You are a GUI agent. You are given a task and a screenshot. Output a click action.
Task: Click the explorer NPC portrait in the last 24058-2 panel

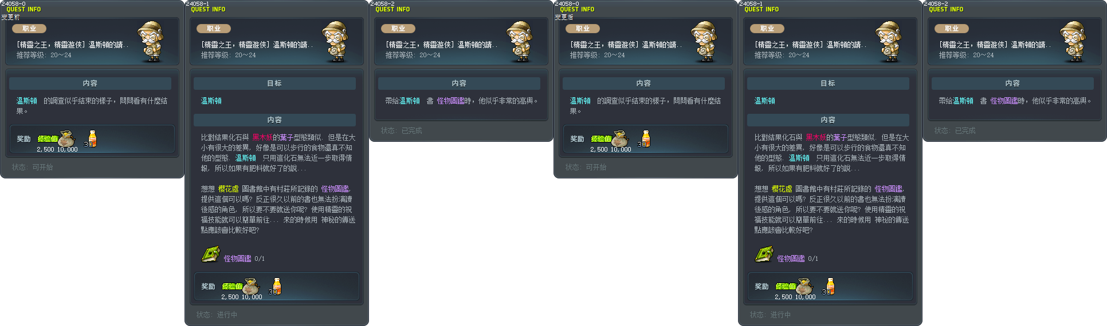click(1074, 42)
